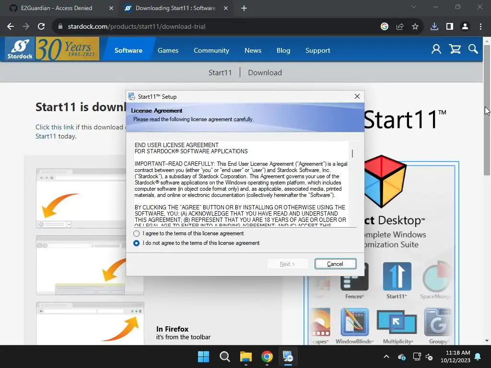Open a new browser tab

[x=244, y=8]
